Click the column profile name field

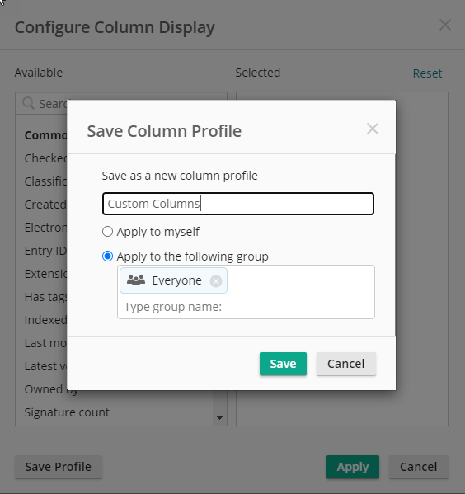(x=238, y=204)
